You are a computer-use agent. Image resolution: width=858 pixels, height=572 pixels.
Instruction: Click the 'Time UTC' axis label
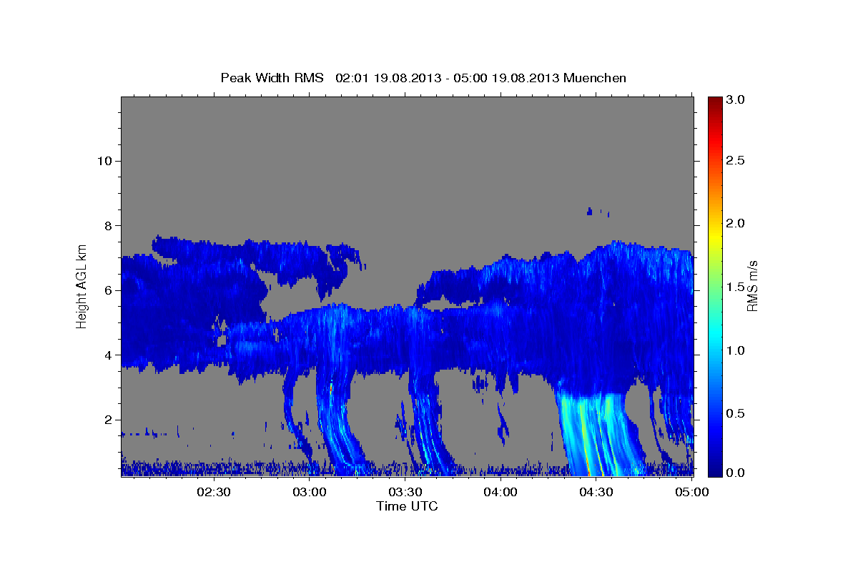click(407, 506)
